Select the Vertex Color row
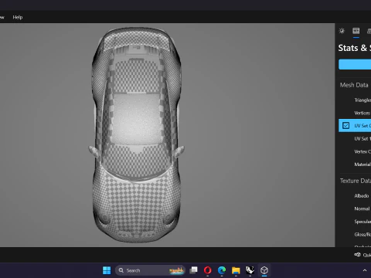The image size is (371, 278). tap(355, 151)
